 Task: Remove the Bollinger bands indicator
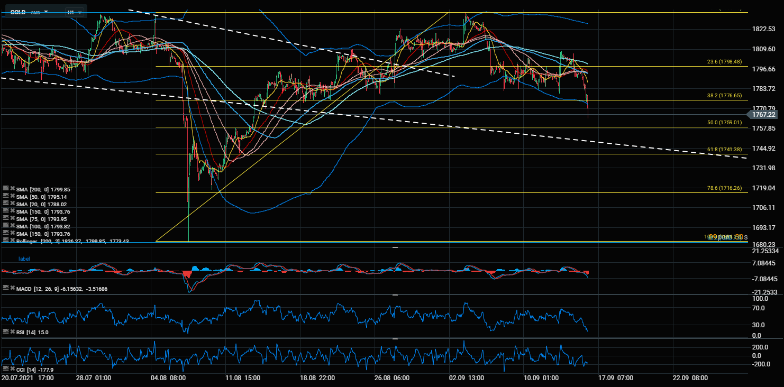pos(12,240)
